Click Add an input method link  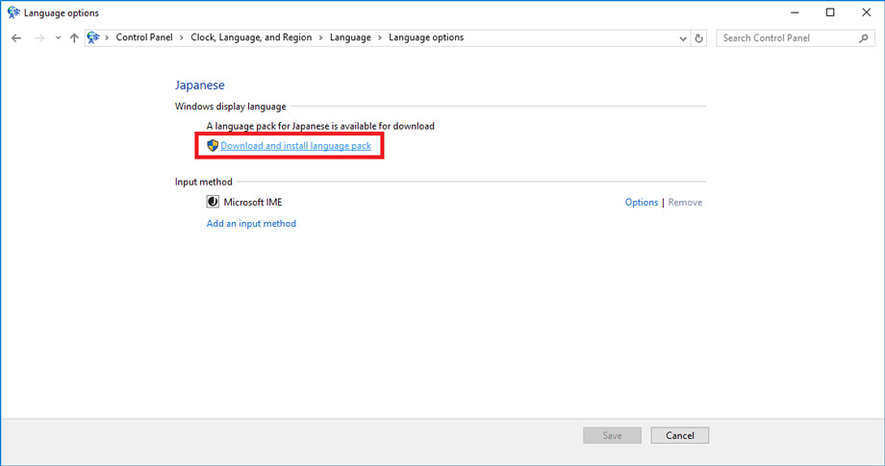coord(251,223)
